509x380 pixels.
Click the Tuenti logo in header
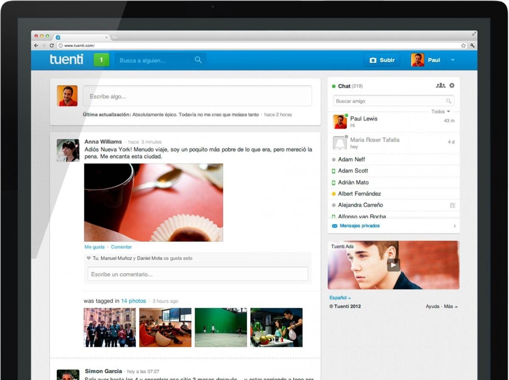click(x=66, y=60)
